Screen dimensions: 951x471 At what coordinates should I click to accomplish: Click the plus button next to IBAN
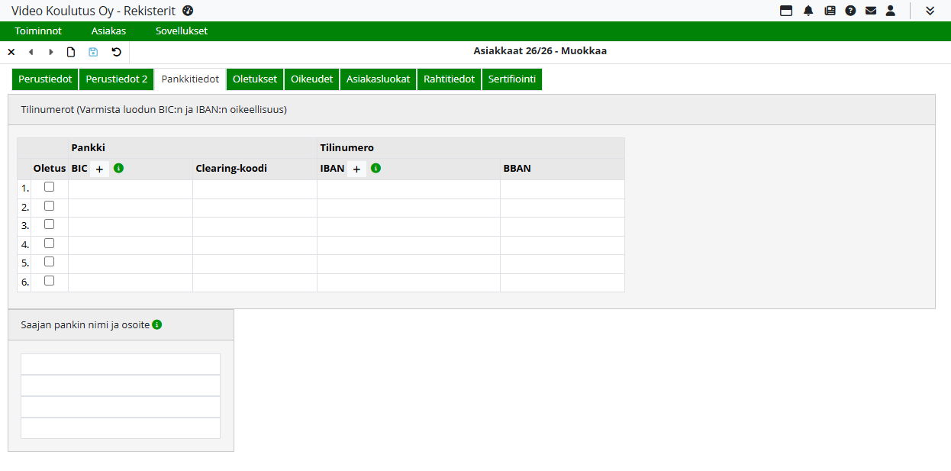pos(356,169)
